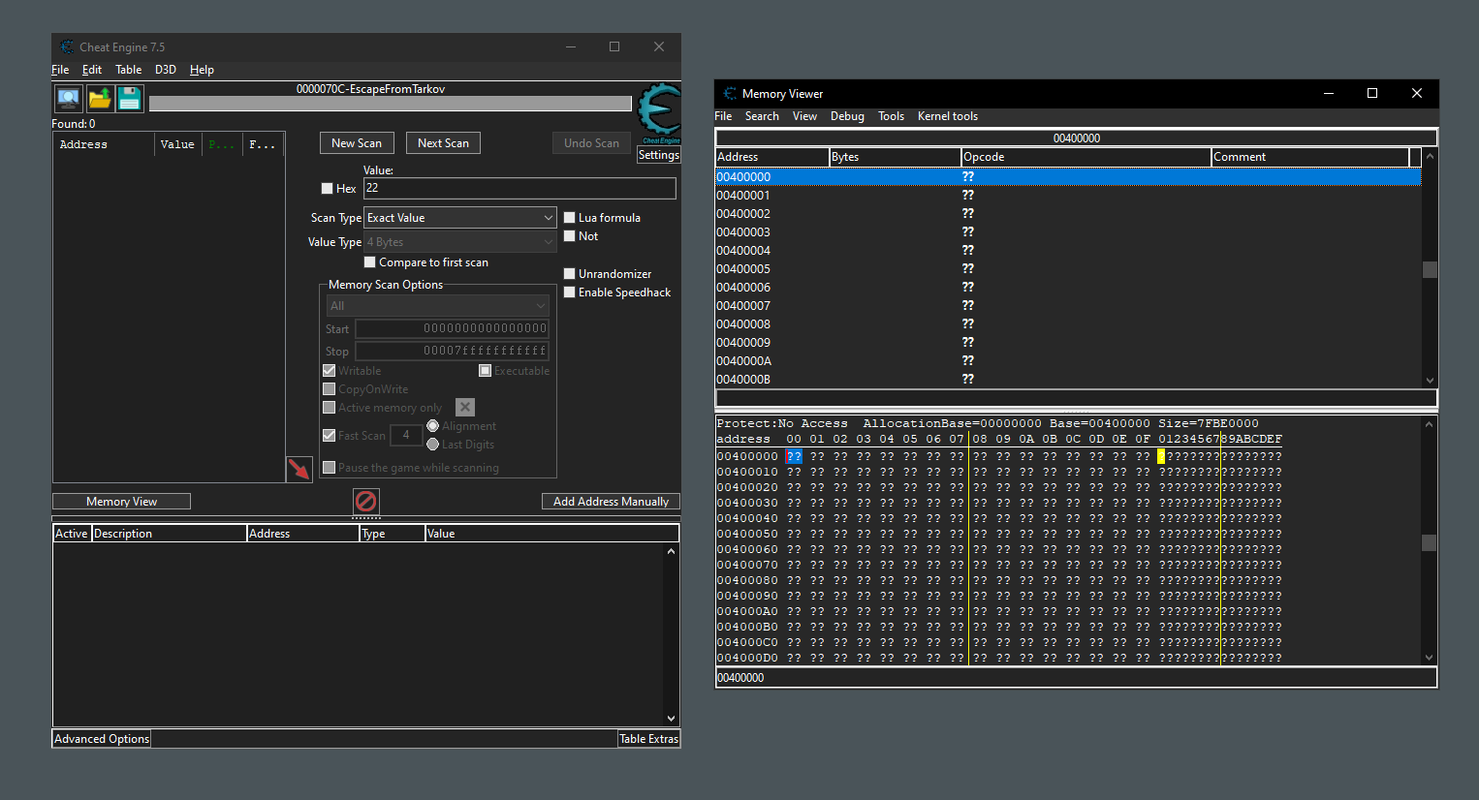Select hex dump row 00400050

point(999,535)
